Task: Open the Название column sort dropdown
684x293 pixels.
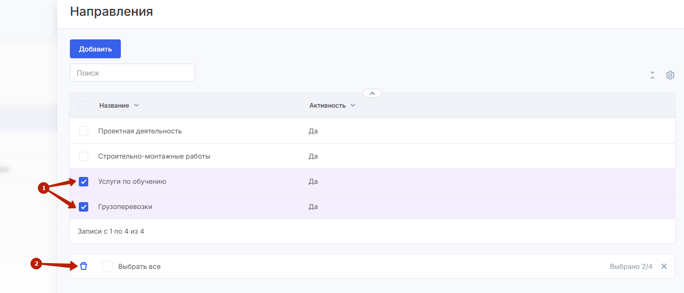Action: point(137,106)
